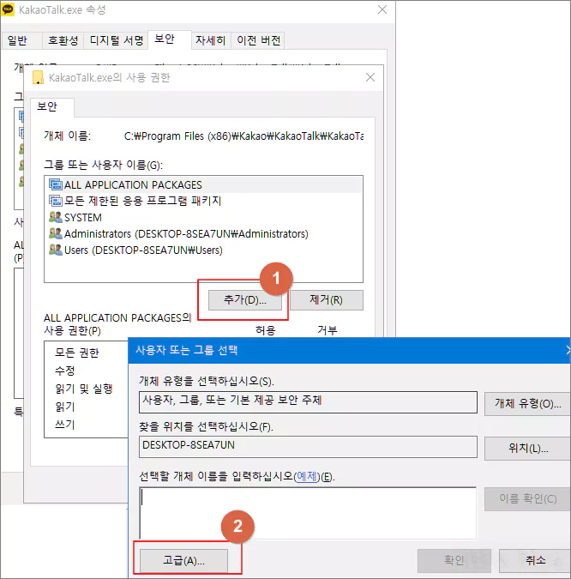The width and height of the screenshot is (571, 579).
Task: Focus the object name entry text box
Action: (x=308, y=513)
